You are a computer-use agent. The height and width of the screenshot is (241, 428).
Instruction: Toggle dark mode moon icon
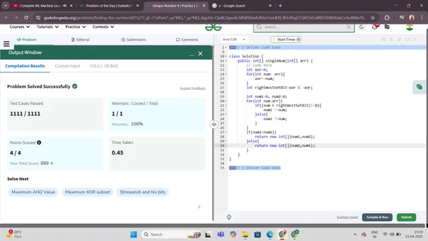tap(361, 27)
